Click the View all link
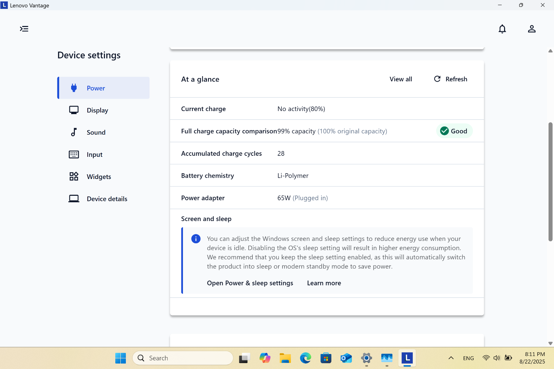Image resolution: width=554 pixels, height=369 pixels. [401, 79]
